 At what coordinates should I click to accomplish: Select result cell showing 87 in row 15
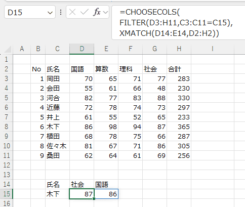pos(81,194)
